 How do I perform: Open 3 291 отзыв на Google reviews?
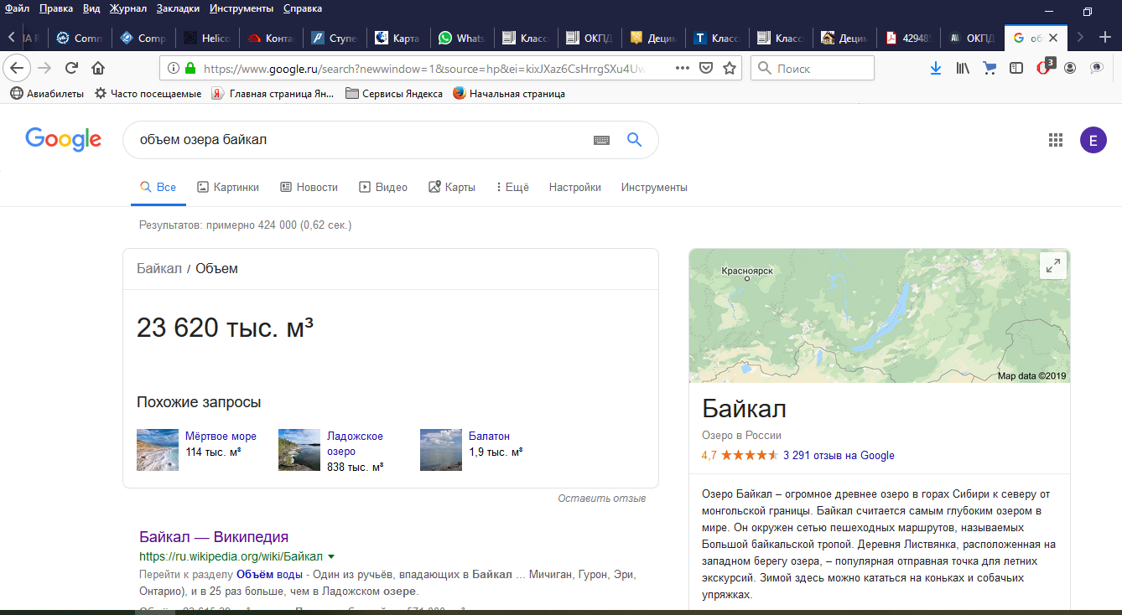coord(839,456)
